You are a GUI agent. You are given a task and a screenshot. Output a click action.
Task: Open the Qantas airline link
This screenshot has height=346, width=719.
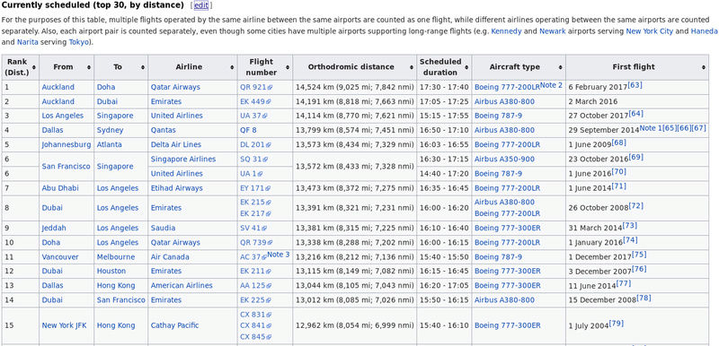click(x=164, y=130)
